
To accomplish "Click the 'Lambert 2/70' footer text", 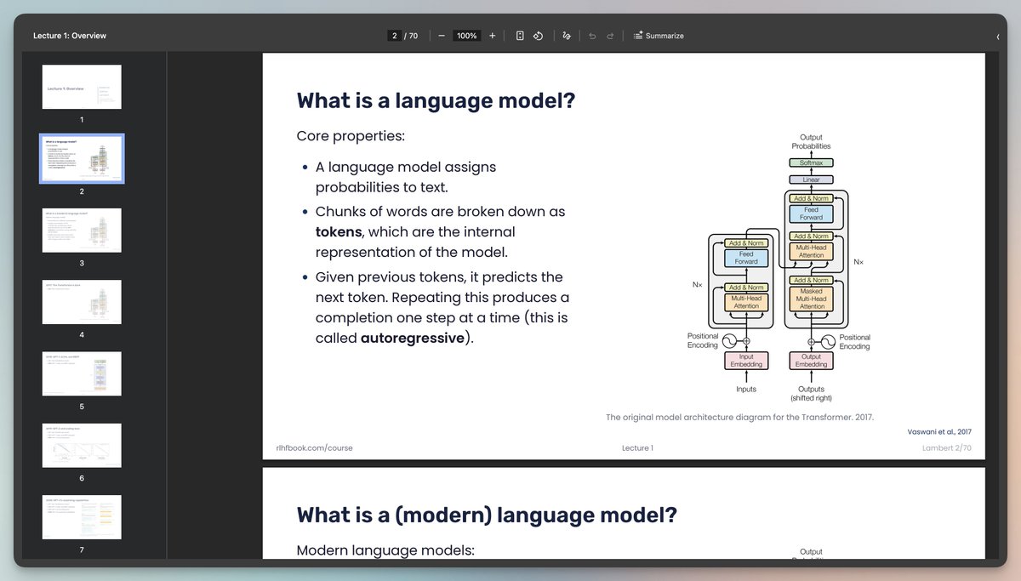I will pyautogui.click(x=946, y=447).
